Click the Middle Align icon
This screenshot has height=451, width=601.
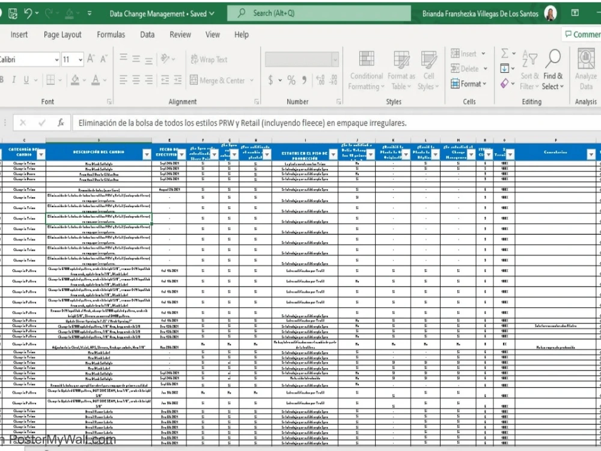click(x=136, y=59)
